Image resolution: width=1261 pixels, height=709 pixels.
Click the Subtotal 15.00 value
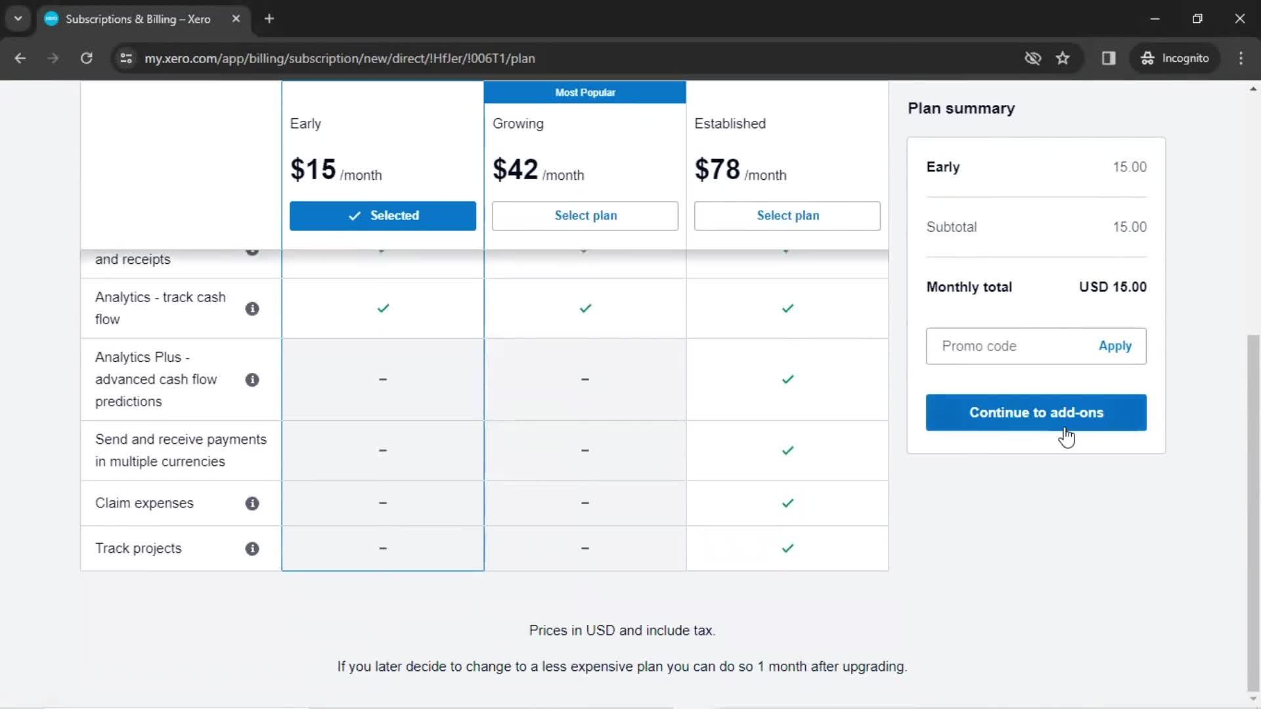click(x=1130, y=227)
